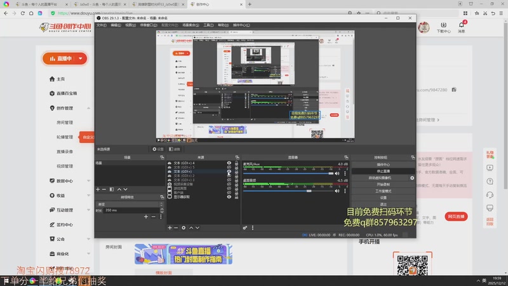Open the 场景集合 menu in OBS
This screenshot has height=286, width=508.
click(190, 25)
